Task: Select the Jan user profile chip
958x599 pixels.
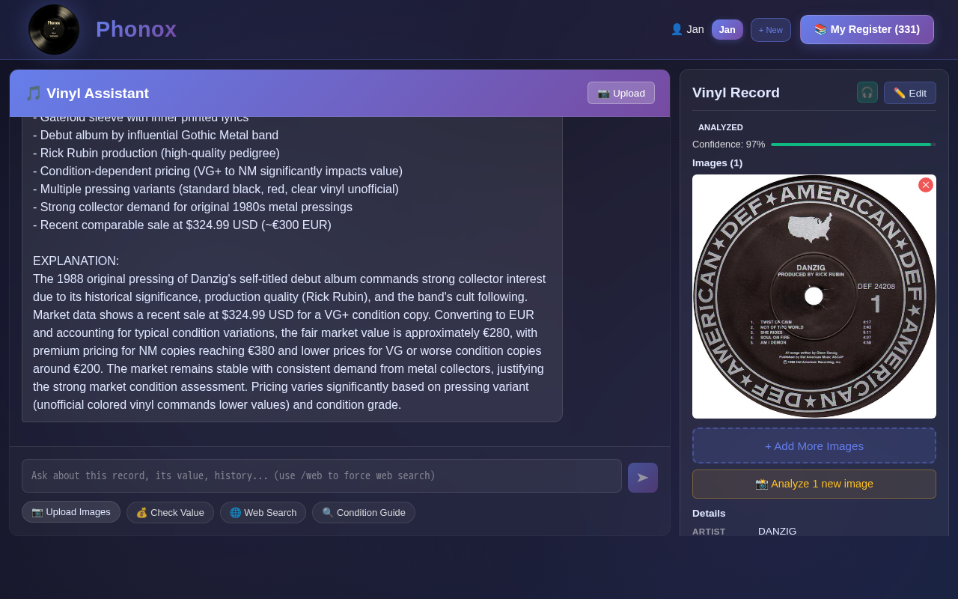Action: point(727,29)
